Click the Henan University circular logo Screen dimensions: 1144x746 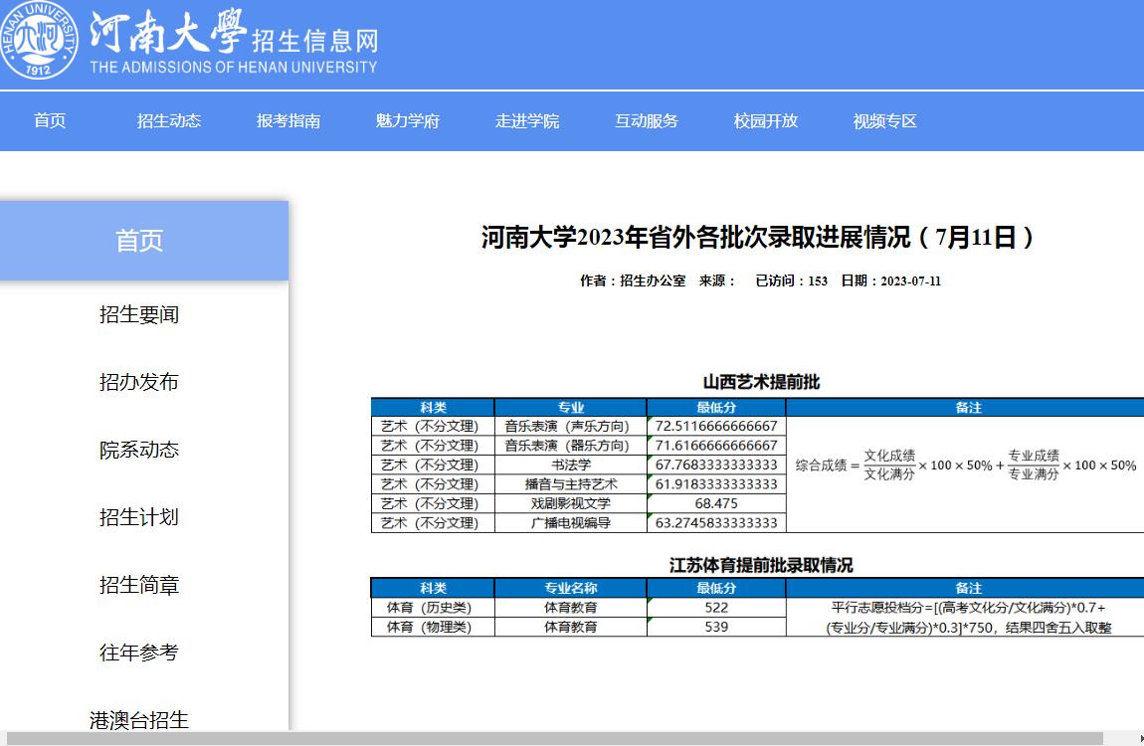[x=39, y=40]
